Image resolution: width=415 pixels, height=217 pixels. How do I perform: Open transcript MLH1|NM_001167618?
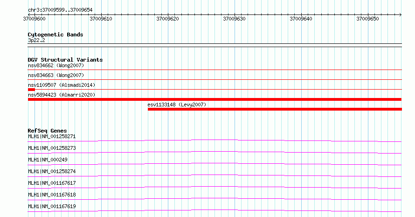pyautogui.click(x=52, y=195)
